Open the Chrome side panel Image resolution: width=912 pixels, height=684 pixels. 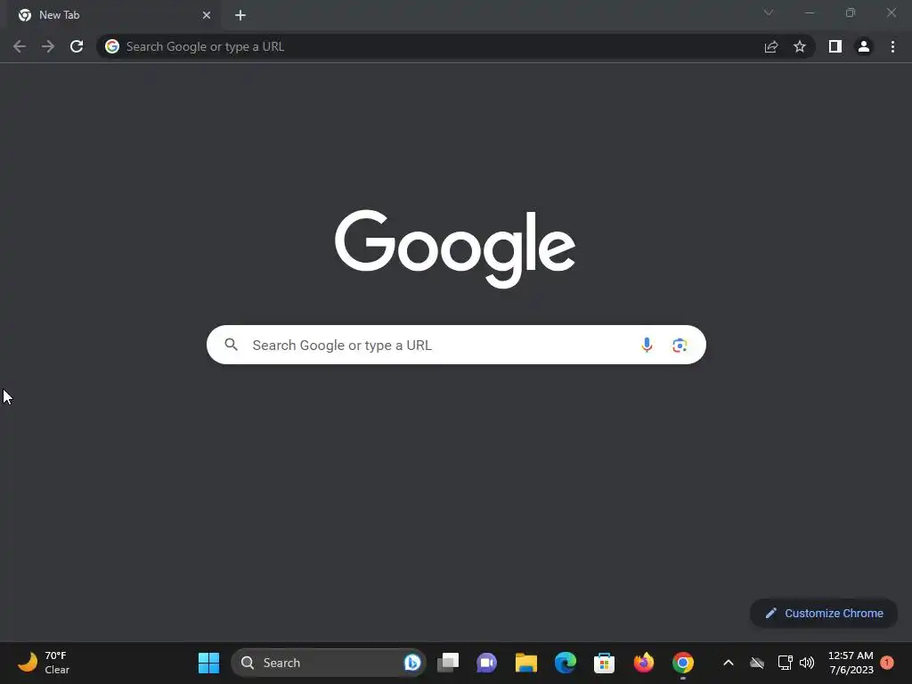pyautogui.click(x=835, y=46)
